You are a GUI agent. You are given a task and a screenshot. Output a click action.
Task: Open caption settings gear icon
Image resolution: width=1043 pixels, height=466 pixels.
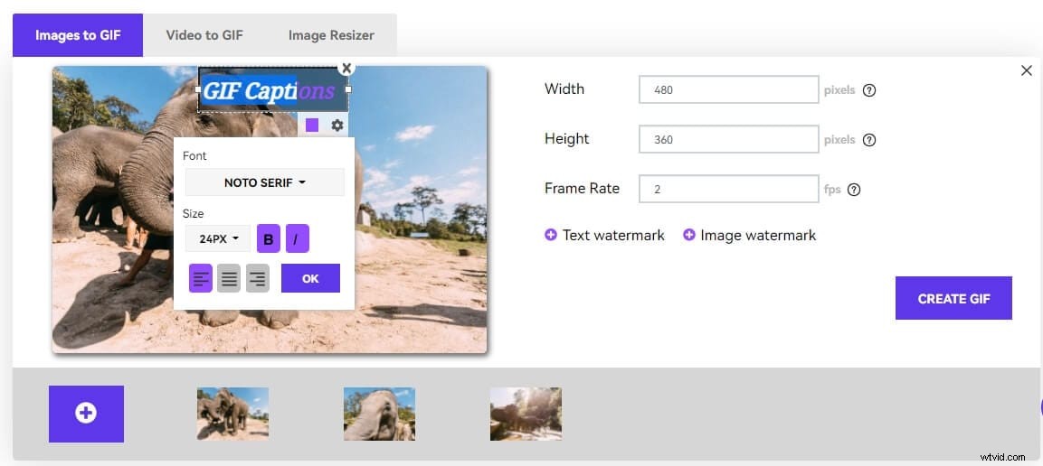point(337,125)
